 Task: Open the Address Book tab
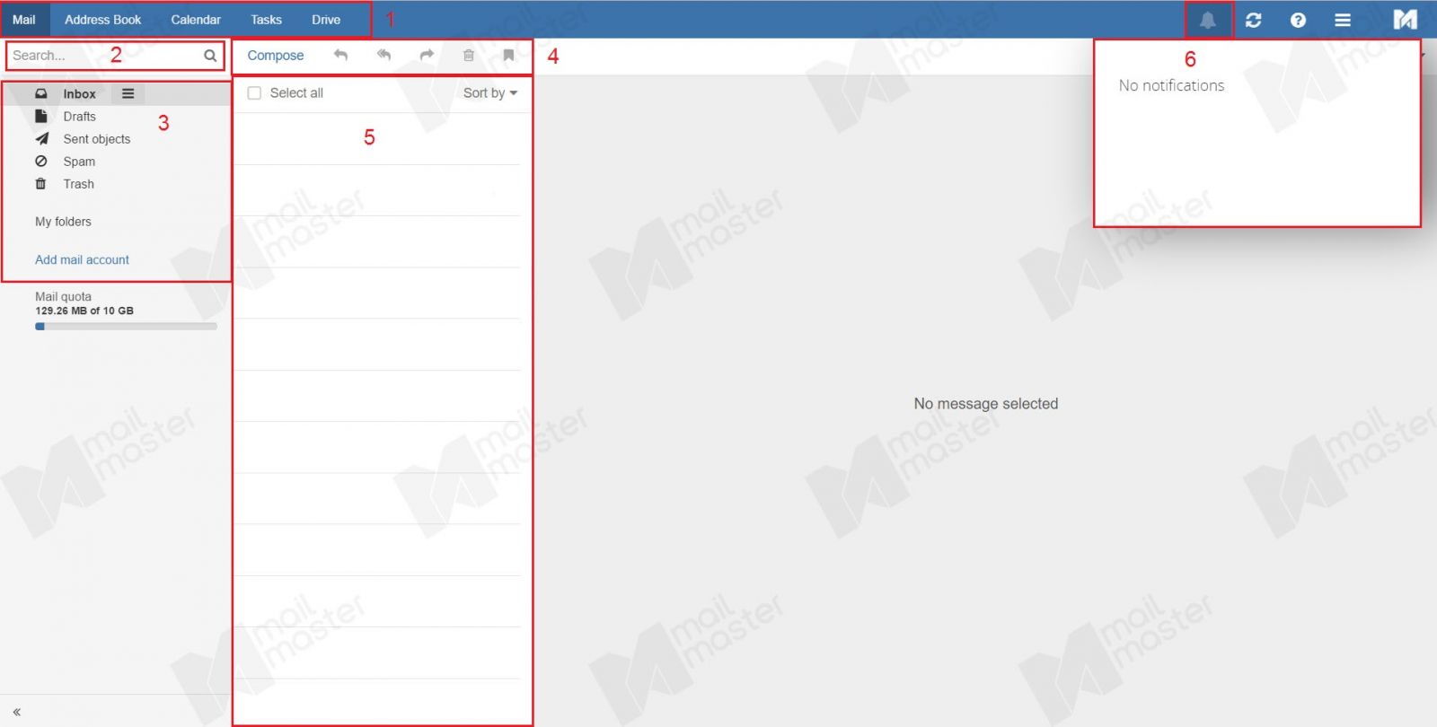pyautogui.click(x=102, y=20)
